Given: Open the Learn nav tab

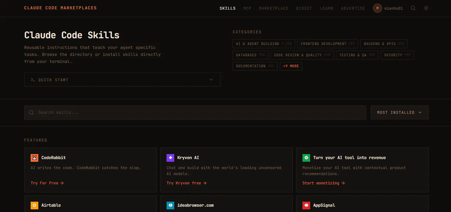Looking at the screenshot, I should click(x=327, y=8).
